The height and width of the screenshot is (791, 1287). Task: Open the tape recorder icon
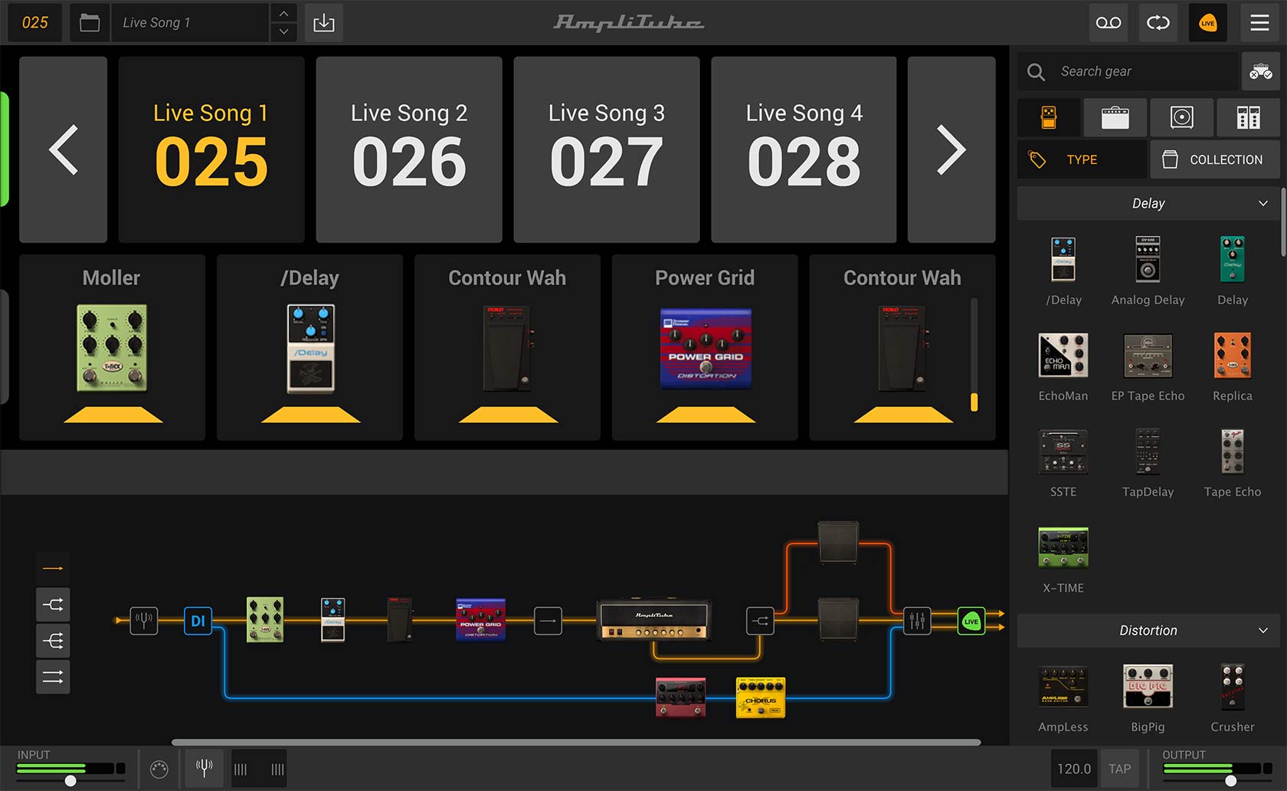coord(1109,23)
